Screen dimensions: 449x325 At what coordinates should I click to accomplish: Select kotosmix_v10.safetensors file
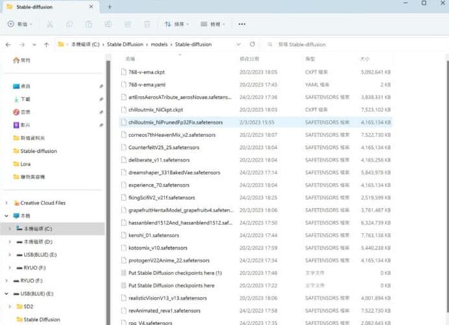(255, 248)
